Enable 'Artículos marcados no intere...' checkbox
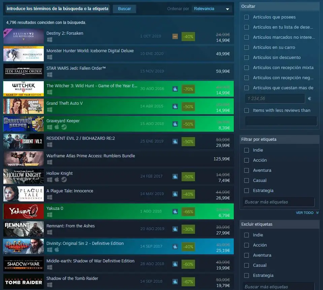The width and height of the screenshot is (323, 290). [x=246, y=37]
